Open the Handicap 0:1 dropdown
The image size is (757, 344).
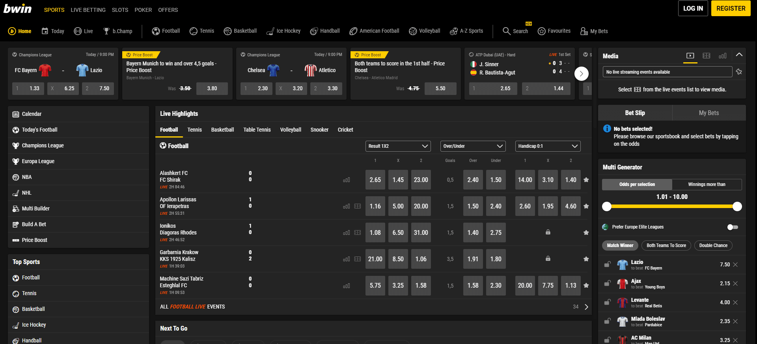click(x=548, y=146)
